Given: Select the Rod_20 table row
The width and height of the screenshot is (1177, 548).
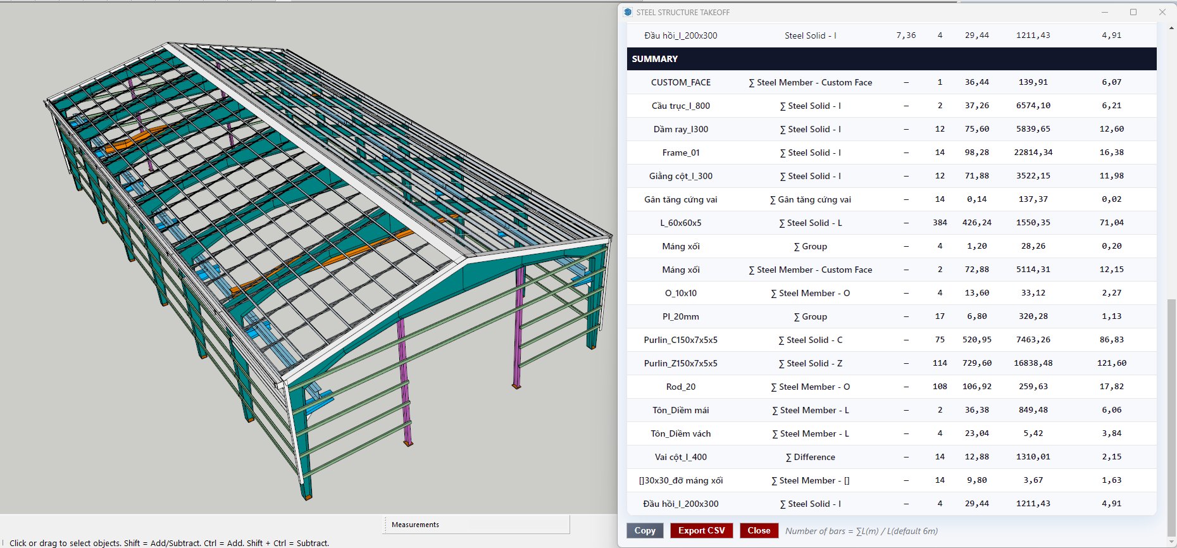Looking at the screenshot, I should coord(891,387).
